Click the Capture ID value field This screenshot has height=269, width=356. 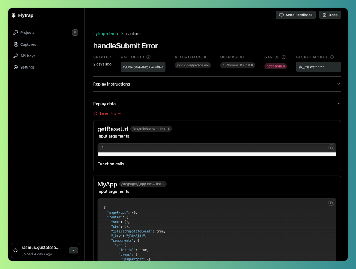coord(143,67)
